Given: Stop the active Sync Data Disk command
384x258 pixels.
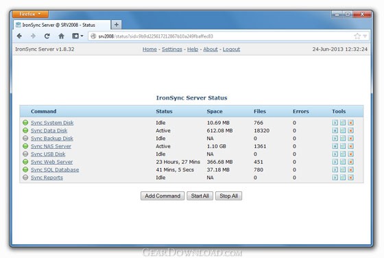Looking at the screenshot, I should click(x=335, y=130).
